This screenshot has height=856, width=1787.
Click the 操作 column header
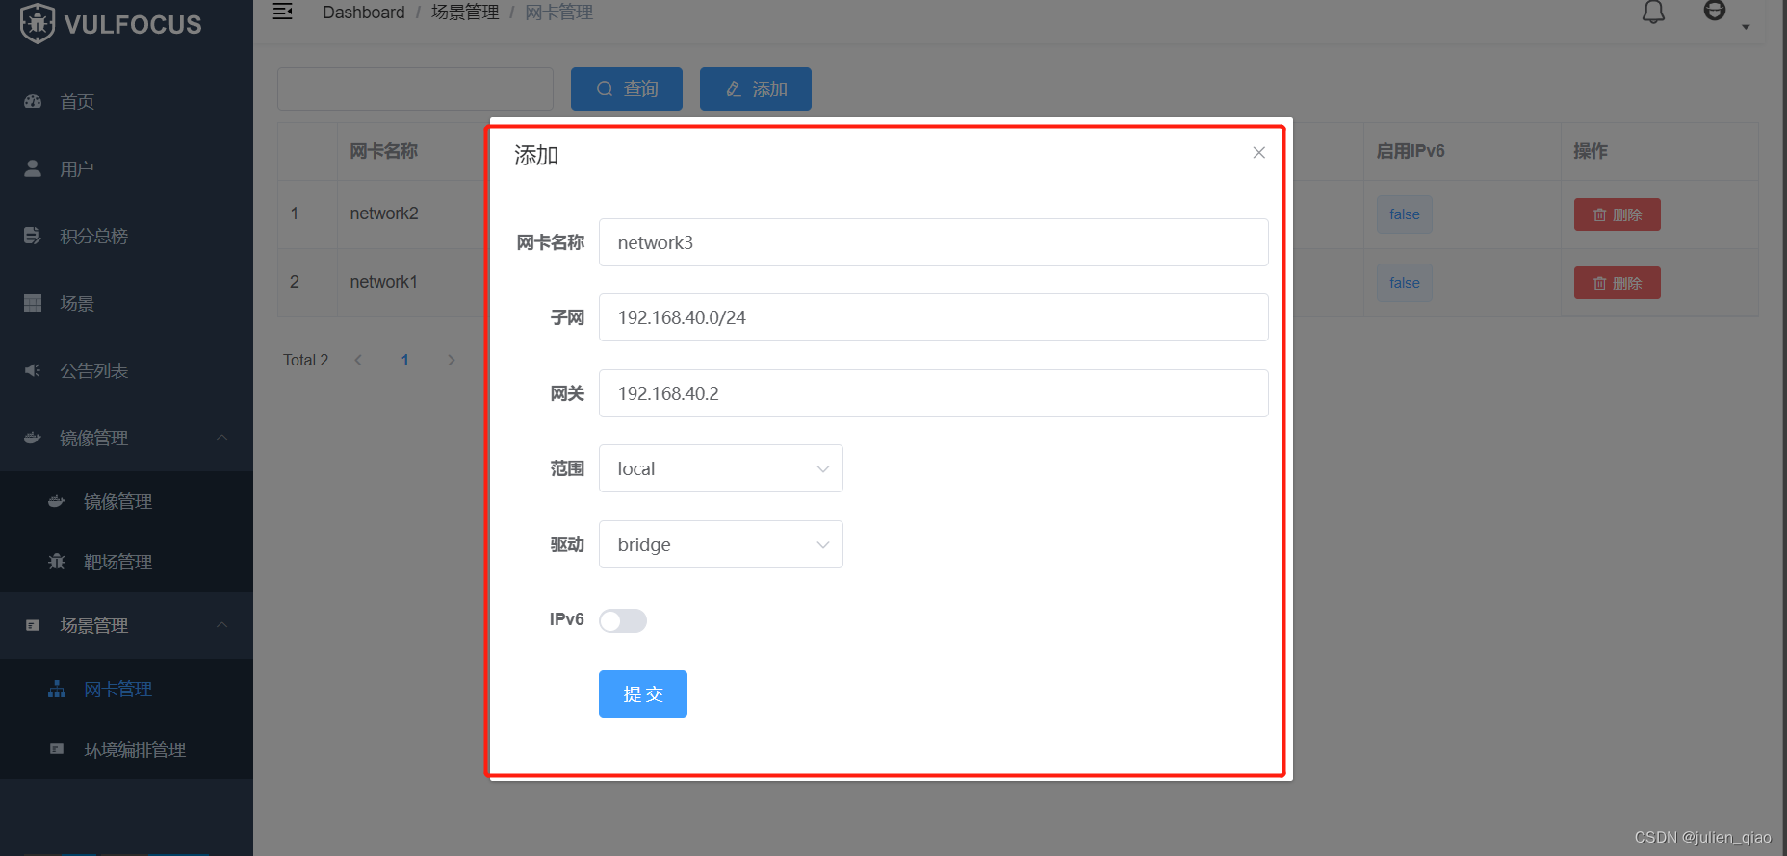point(1591,151)
